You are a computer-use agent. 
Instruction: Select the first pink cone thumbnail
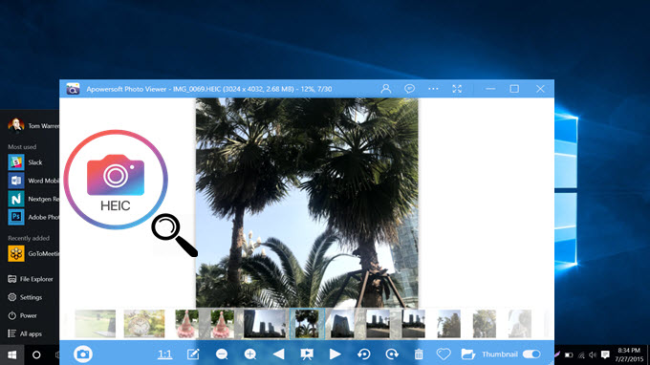click(186, 324)
